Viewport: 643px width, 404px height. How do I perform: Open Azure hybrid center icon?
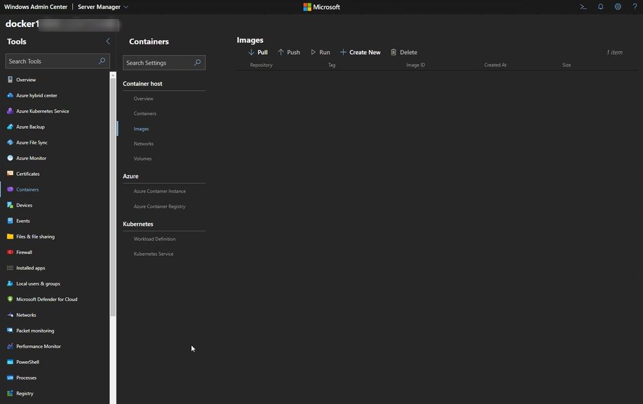[10, 95]
